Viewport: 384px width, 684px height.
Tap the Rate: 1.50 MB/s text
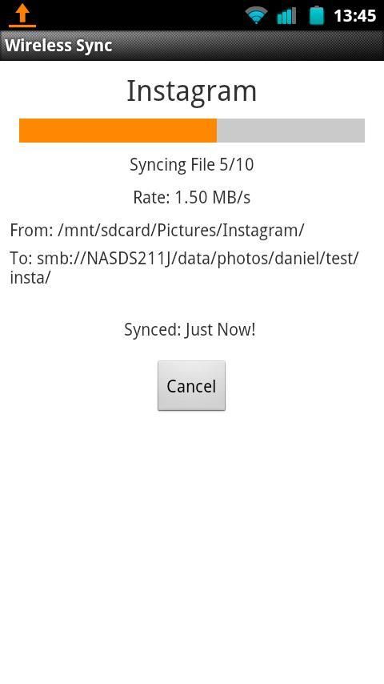coord(192,198)
